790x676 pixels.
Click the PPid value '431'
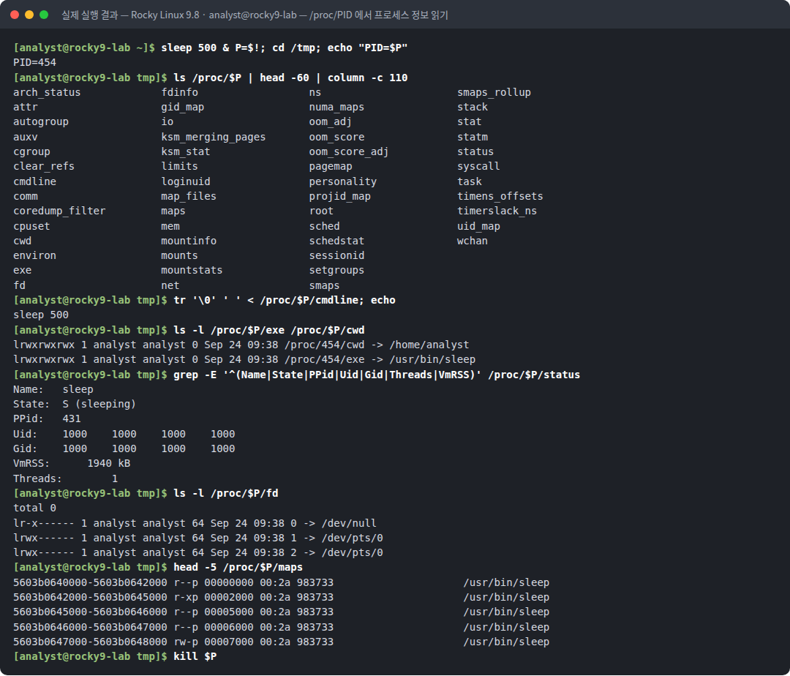[x=72, y=418]
